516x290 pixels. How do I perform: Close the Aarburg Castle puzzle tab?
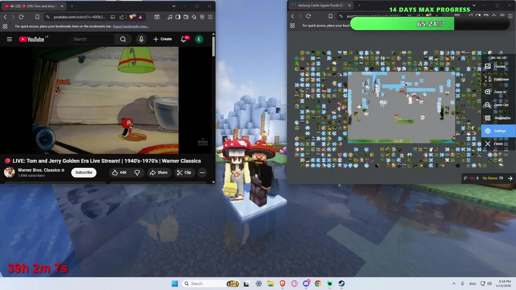pos(349,5)
